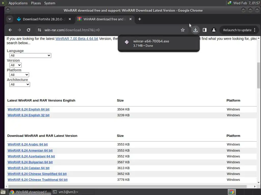Download WinRAR 6.24 Azerbaijani 64 bit
Viewport: 261px width, 195px height.
[31, 156]
